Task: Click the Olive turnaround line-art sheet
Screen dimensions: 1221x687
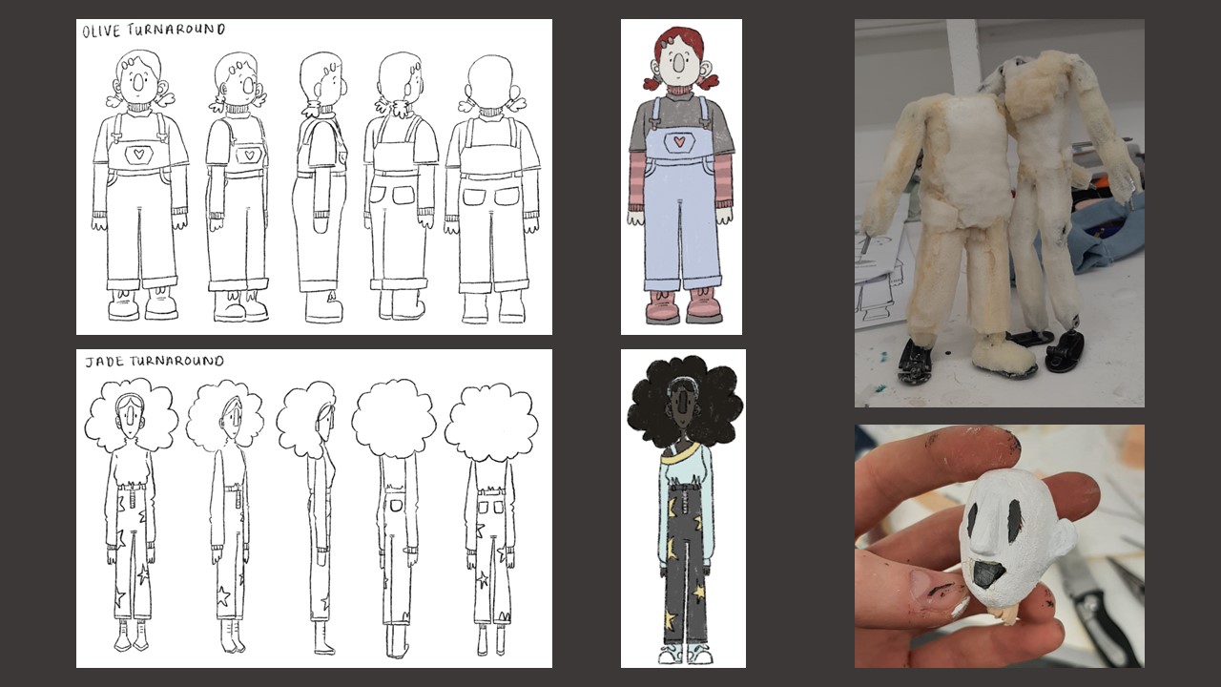Action: coord(314,177)
